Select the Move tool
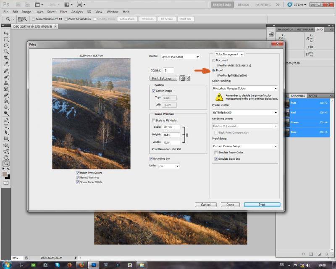Image resolution: width=336 pixels, height=269 pixels. click(6, 34)
